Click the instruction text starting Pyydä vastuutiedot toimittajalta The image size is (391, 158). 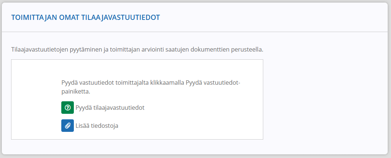tap(151, 87)
